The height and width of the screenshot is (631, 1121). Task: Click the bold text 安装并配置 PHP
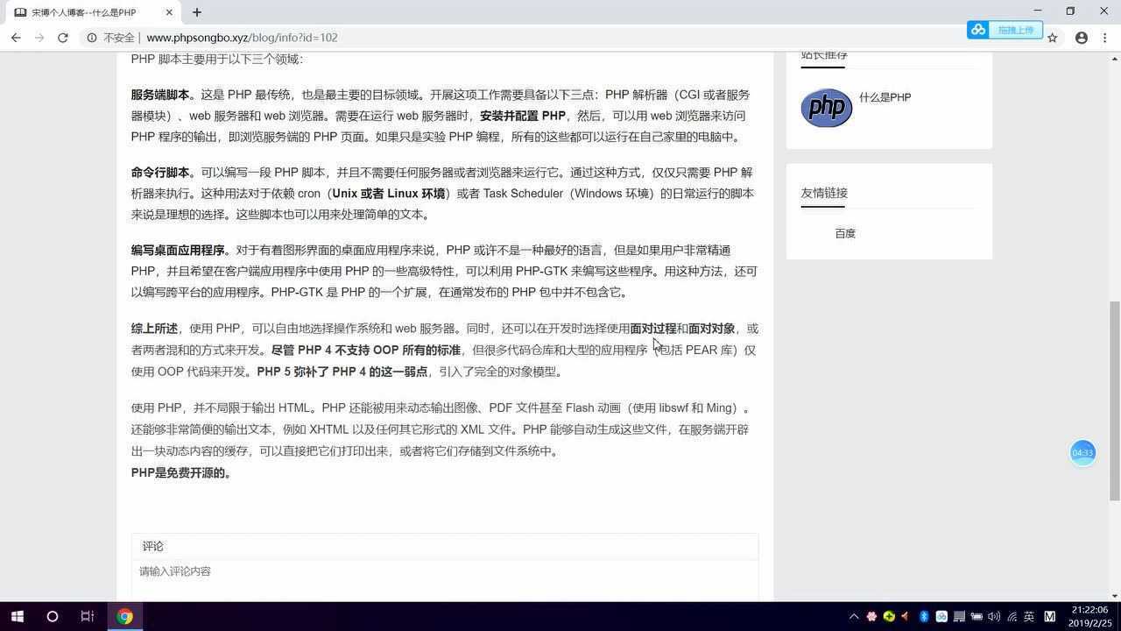pos(523,116)
